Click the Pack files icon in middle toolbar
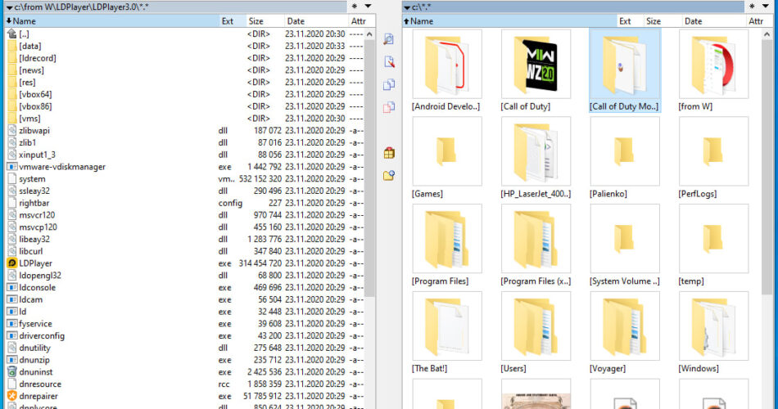The height and width of the screenshot is (409, 778). click(389, 153)
